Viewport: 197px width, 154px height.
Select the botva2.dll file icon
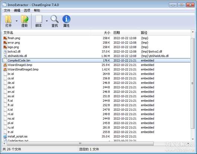coord(5,51)
